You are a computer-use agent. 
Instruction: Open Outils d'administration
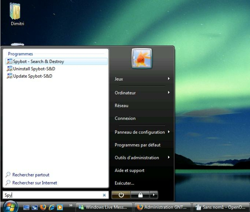(137, 158)
